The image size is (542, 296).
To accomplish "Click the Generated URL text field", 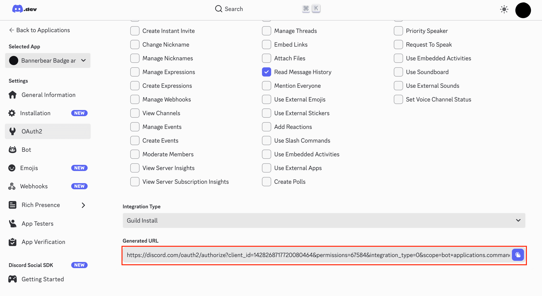I will pyautogui.click(x=318, y=255).
